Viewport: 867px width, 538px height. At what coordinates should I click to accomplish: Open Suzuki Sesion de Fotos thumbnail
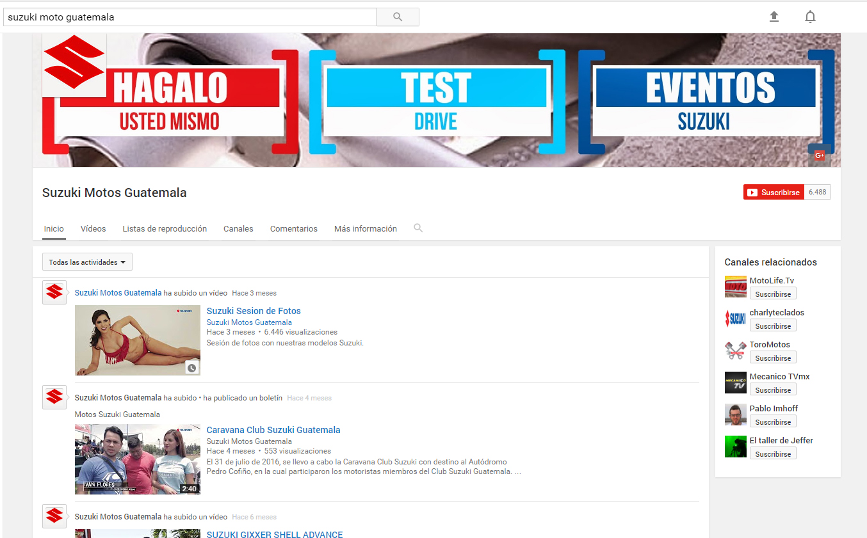pyautogui.click(x=138, y=340)
